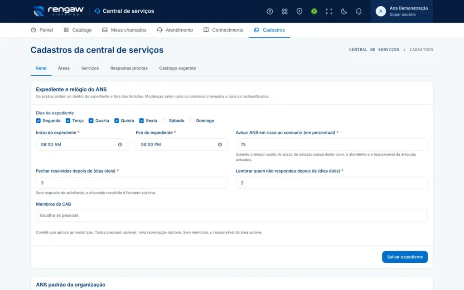464x290 pixels.
Task: Select the Cadastros menu item
Action: click(269, 30)
